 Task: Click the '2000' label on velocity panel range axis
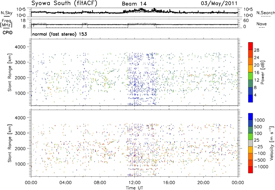[20, 149]
